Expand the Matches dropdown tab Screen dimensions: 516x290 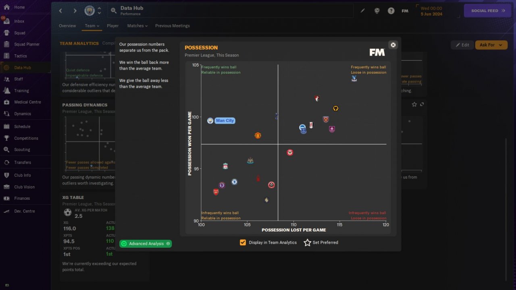pyautogui.click(x=137, y=26)
